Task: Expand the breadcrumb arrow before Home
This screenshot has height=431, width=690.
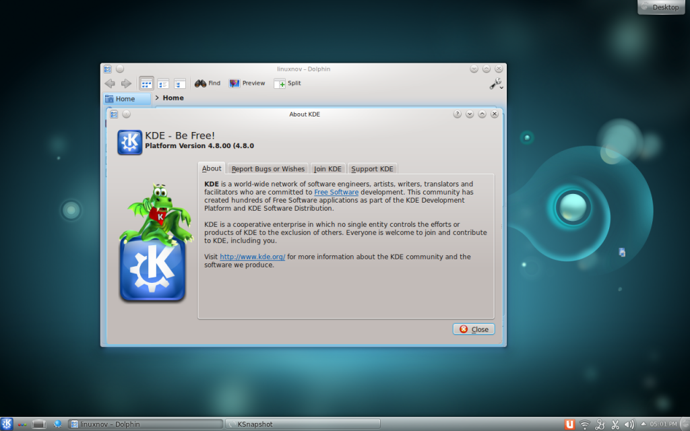Action: 157,98
